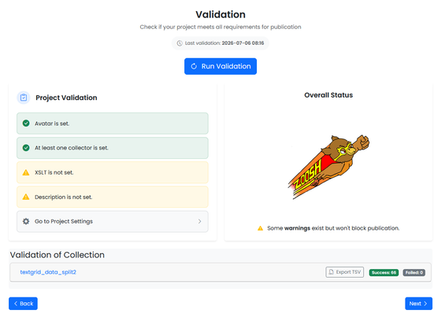
Task: Open the textgrid_data_split2 collection link
Action: tap(48, 272)
